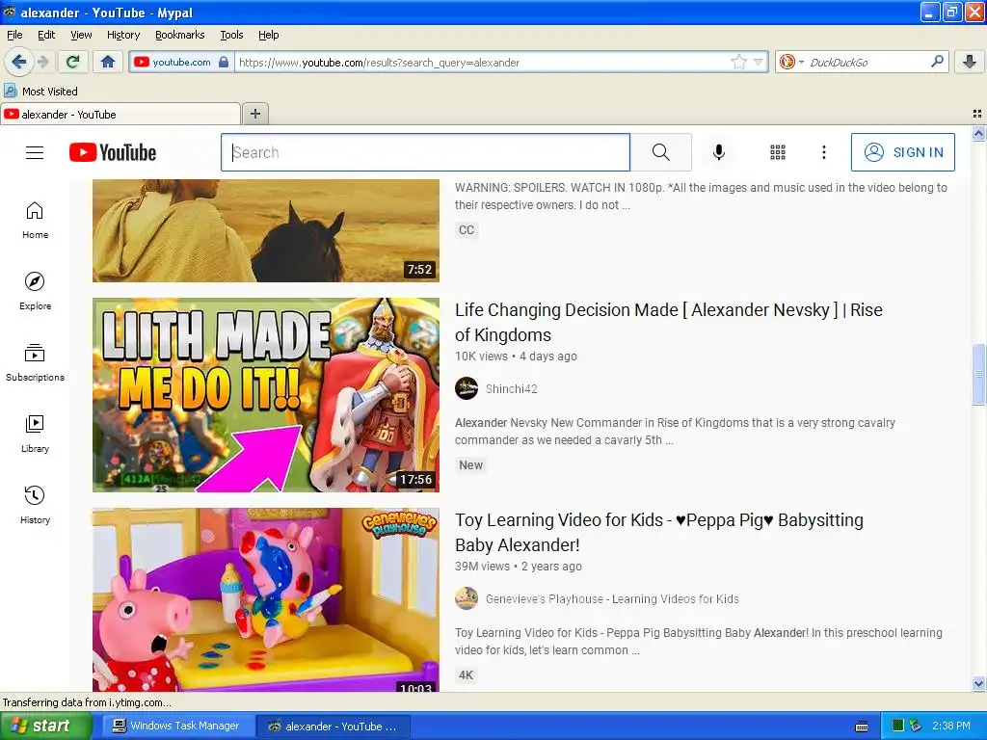Click the tab groups icon at tab bar end
The image size is (987, 740).
(x=977, y=114)
